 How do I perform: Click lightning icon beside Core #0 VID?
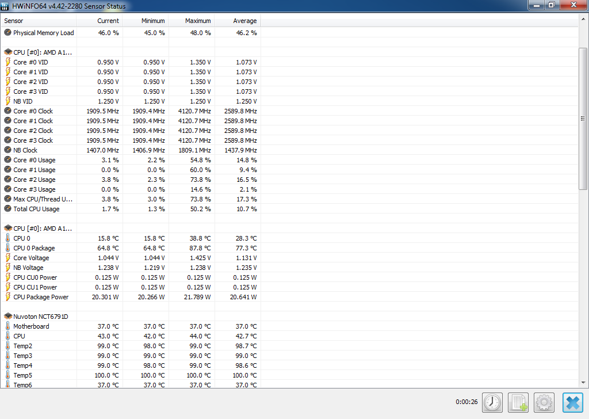tap(7, 62)
